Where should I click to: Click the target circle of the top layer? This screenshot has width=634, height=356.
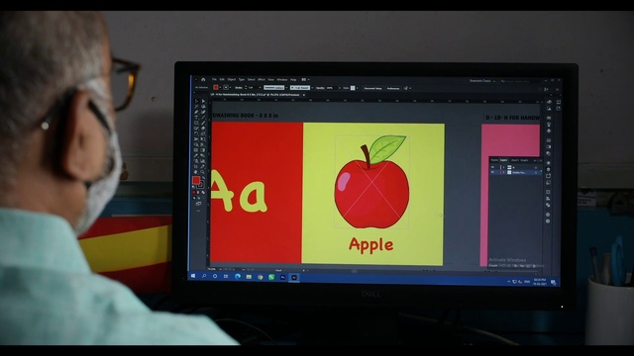click(536, 167)
